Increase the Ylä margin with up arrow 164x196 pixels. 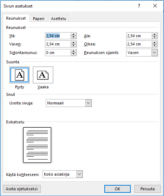pyautogui.click(x=74, y=34)
